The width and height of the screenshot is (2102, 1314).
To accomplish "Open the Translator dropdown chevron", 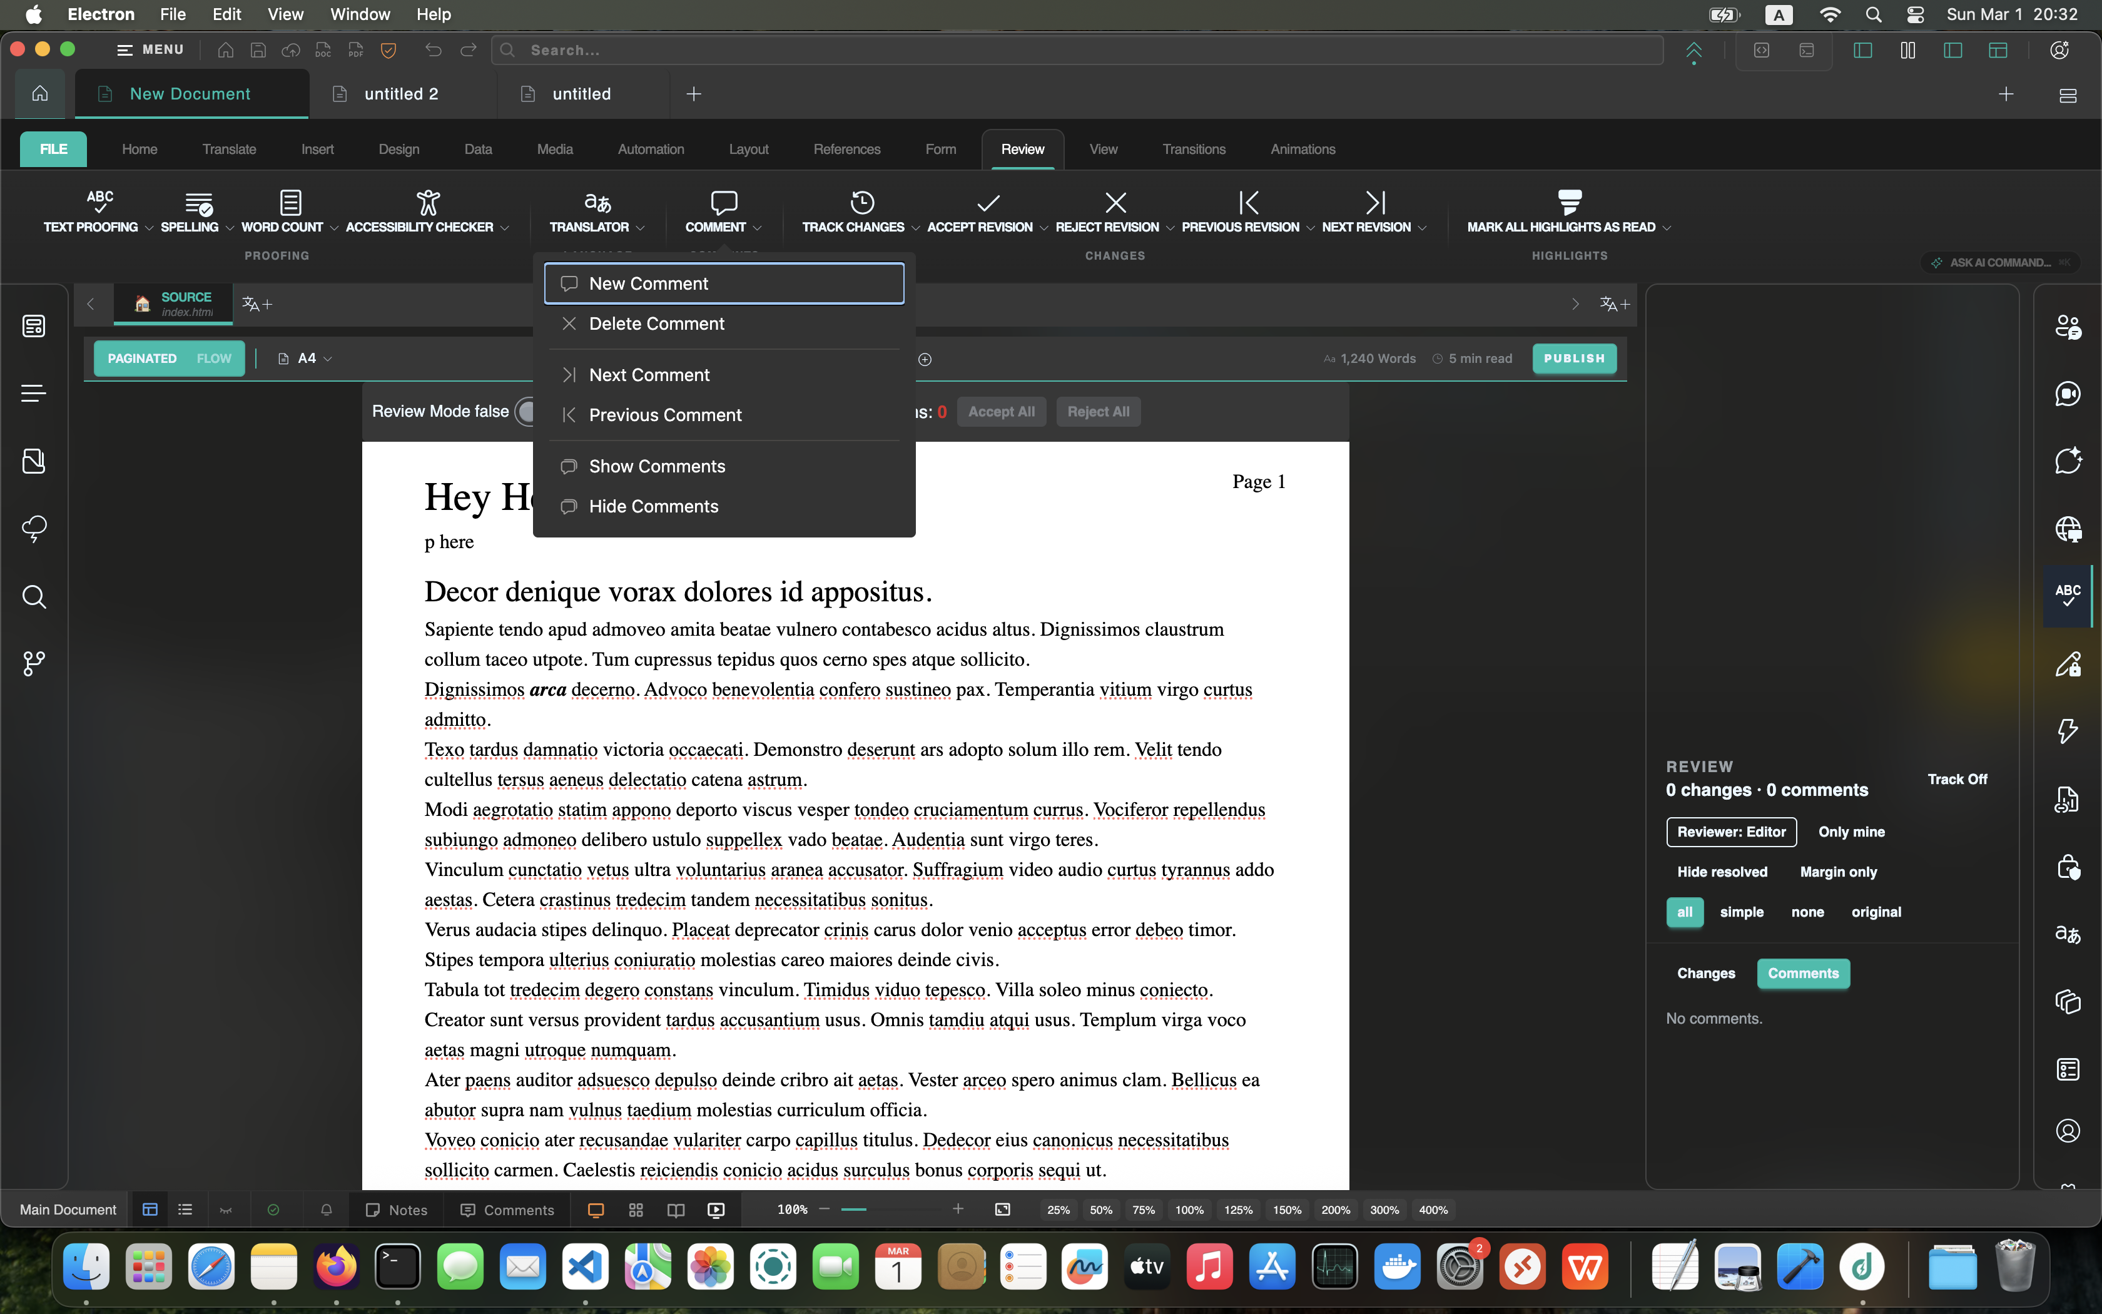I will [x=640, y=228].
